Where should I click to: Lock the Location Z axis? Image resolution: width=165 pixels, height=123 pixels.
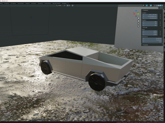[160, 18]
